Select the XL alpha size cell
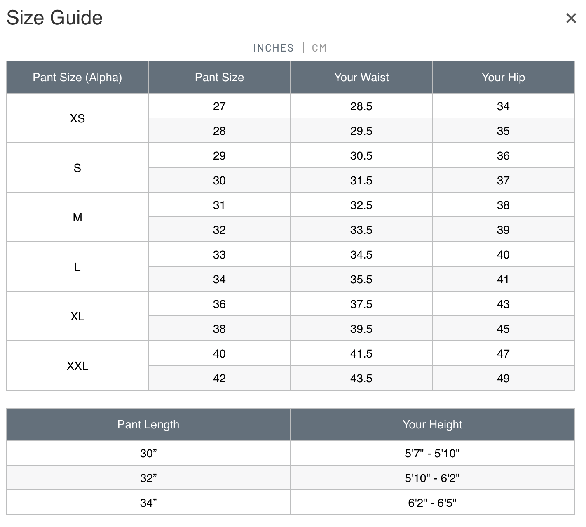 [77, 316]
